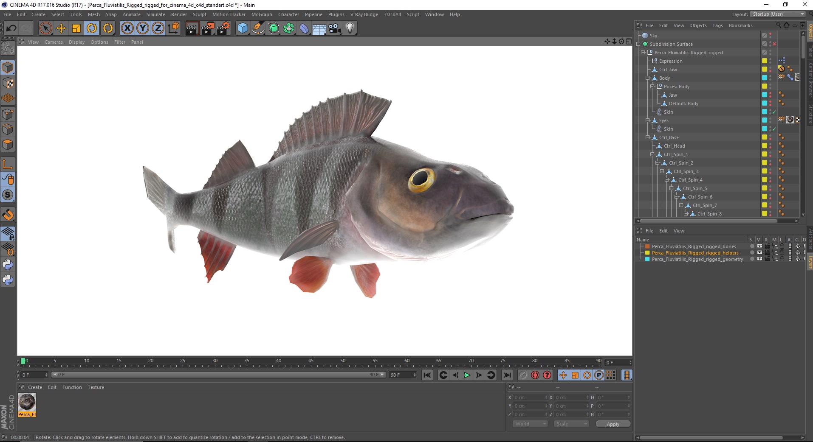Click the Object Manager search icon

click(778, 25)
